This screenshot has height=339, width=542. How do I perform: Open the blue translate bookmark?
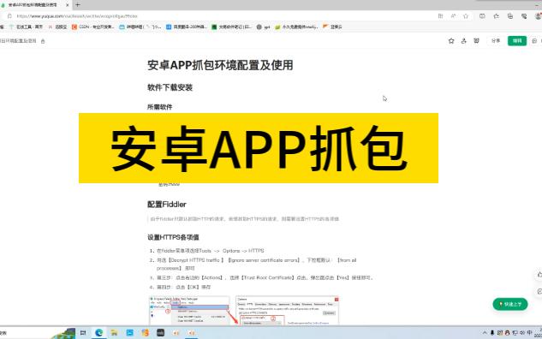[x=187, y=27]
